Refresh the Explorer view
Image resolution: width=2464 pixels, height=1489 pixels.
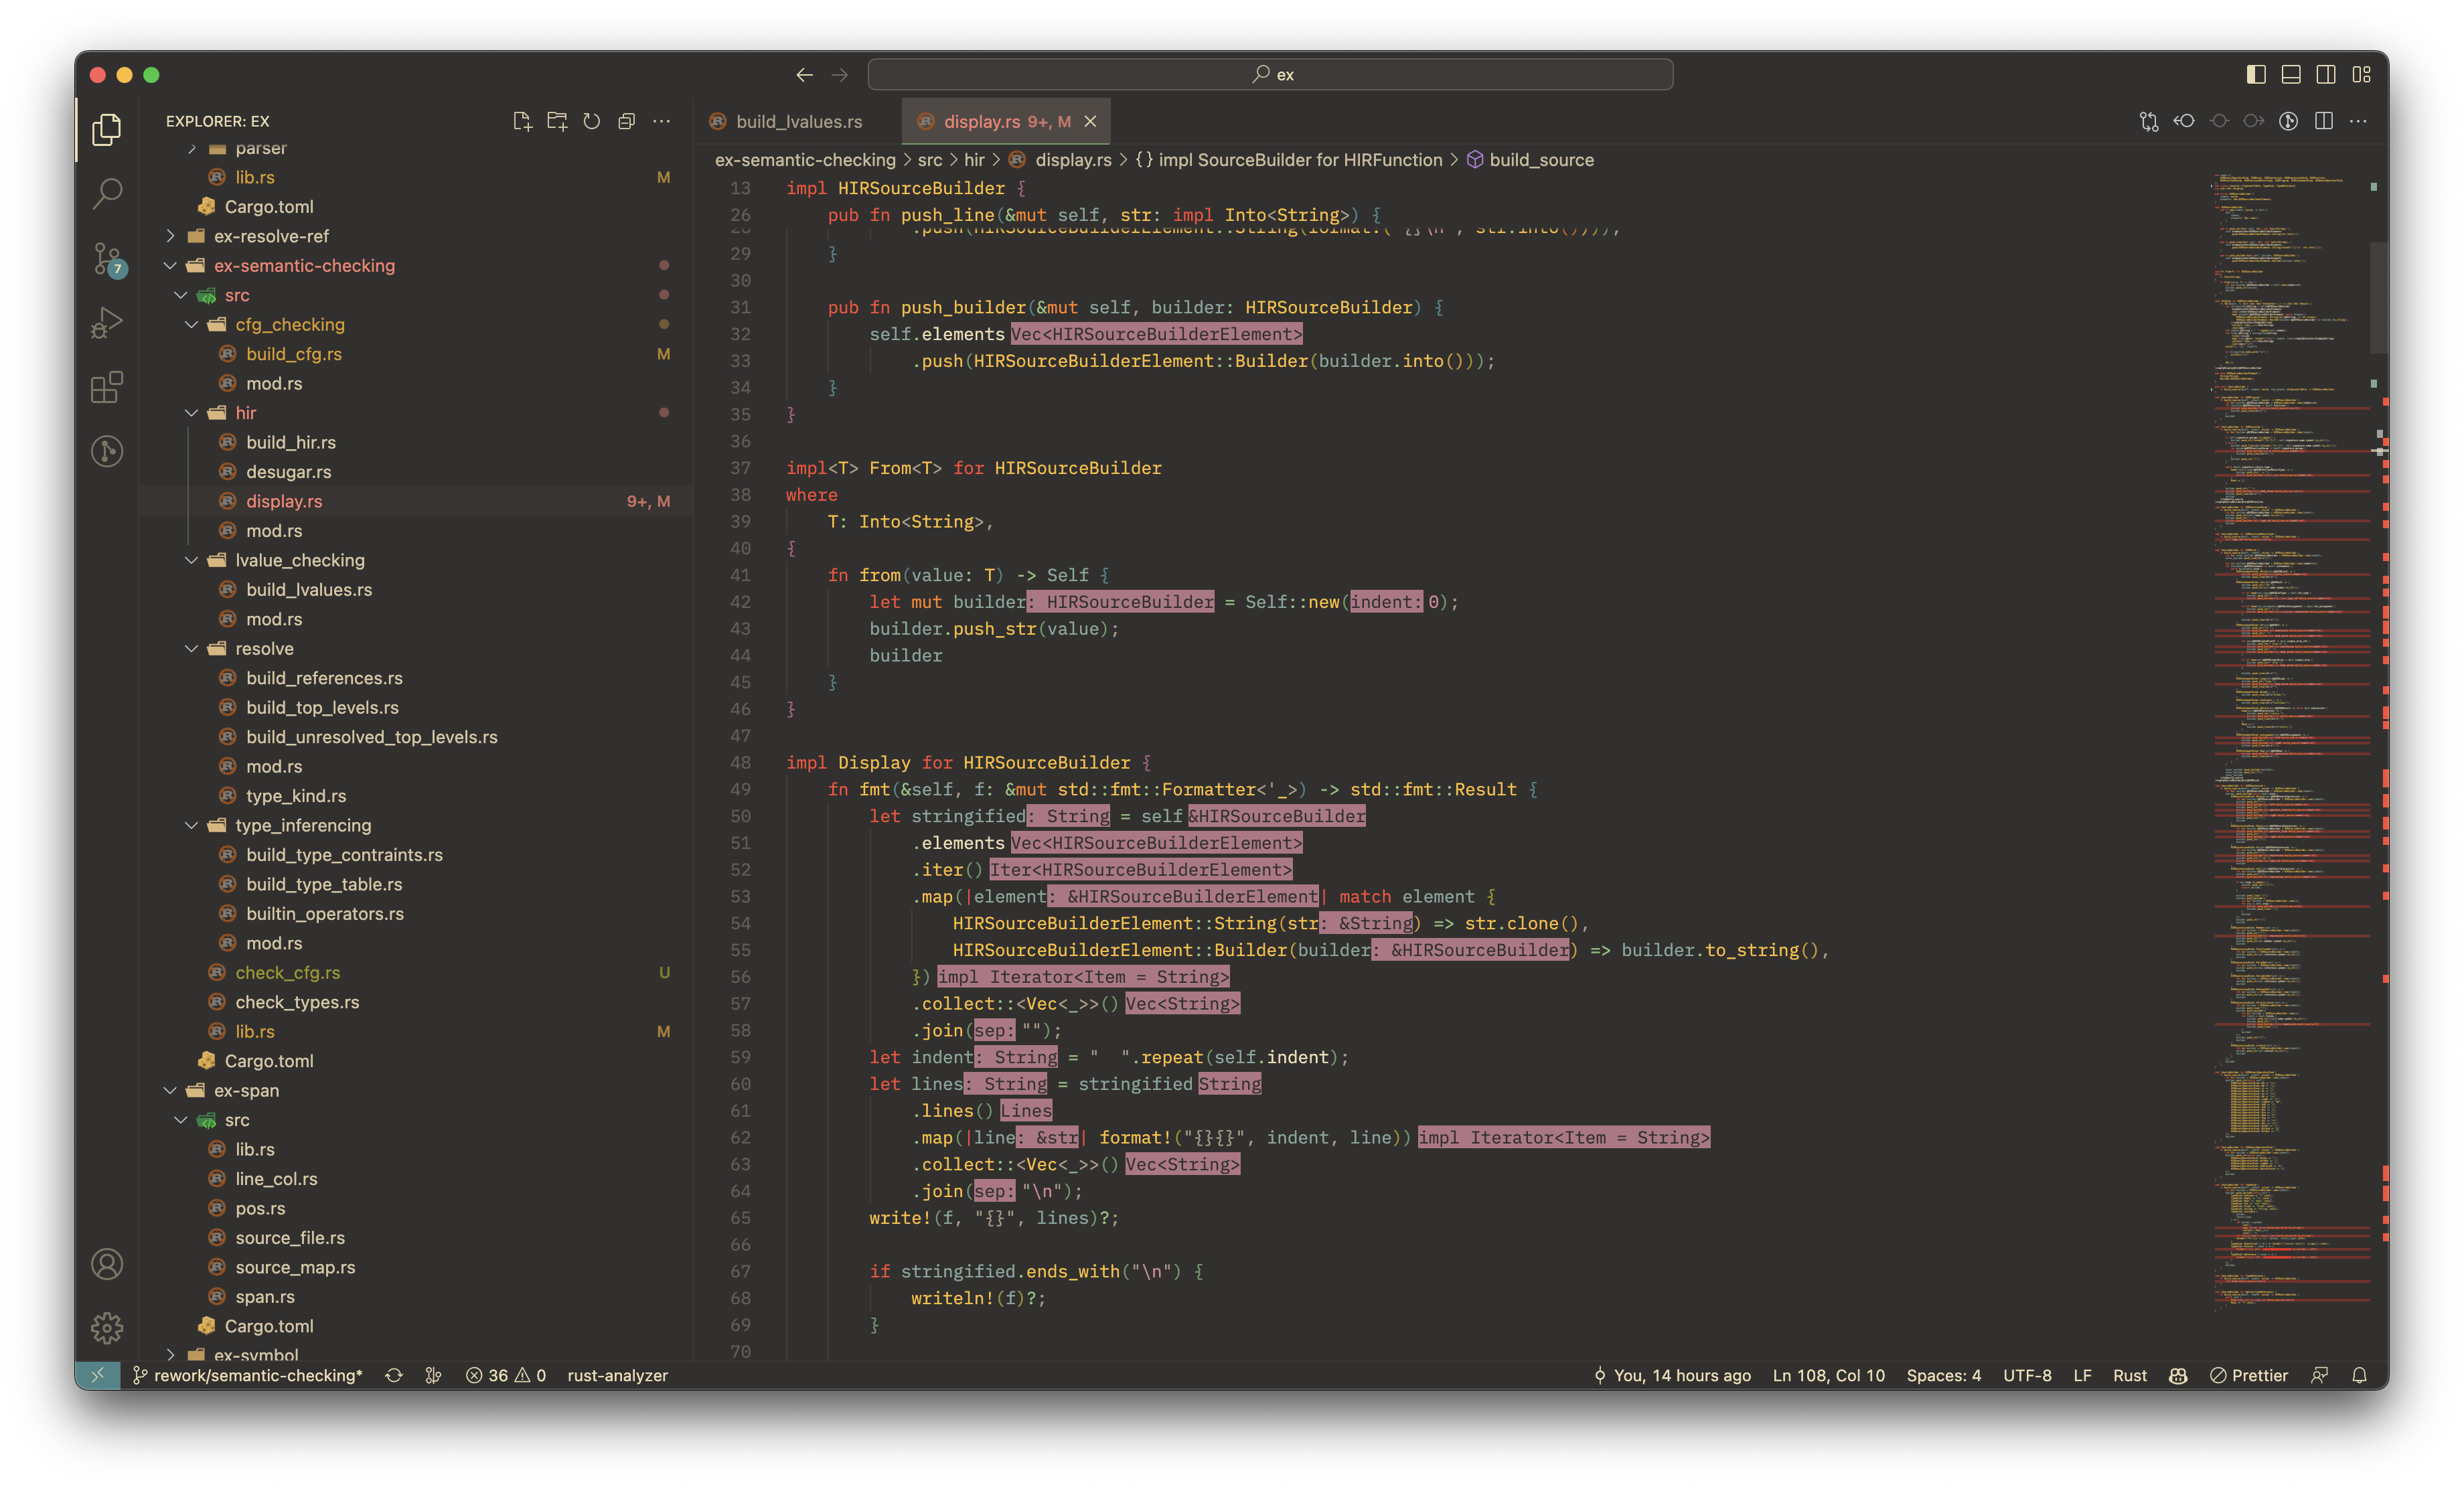pos(592,121)
